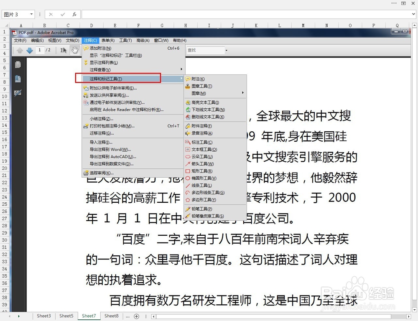The height and width of the screenshot is (321, 418).
Task: Show more sheet tabs via ellipsis
Action: (127, 316)
